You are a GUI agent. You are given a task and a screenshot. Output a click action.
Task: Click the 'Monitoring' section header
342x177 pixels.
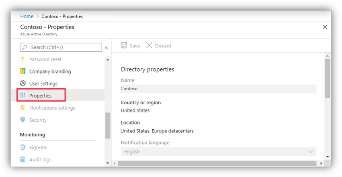[33, 134]
